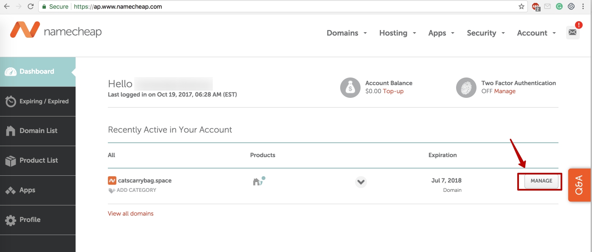The image size is (592, 252).
Task: Expand the catscarrybag.space row details chevron
Action: pos(361,182)
